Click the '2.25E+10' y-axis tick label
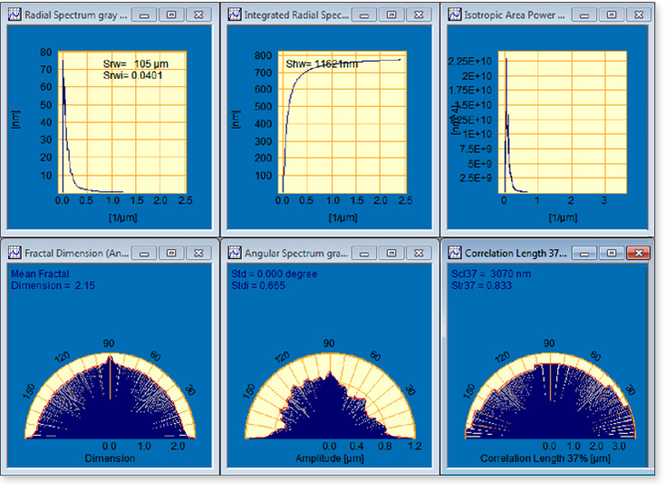This screenshot has height=490, width=666. click(x=469, y=62)
